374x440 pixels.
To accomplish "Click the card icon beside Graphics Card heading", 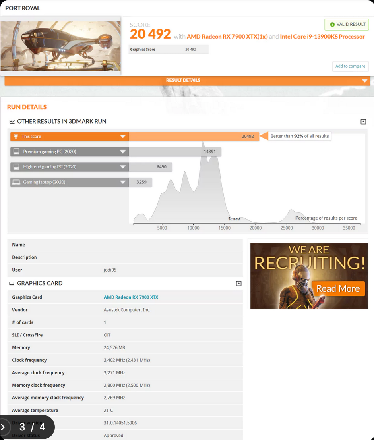I will 12,283.
